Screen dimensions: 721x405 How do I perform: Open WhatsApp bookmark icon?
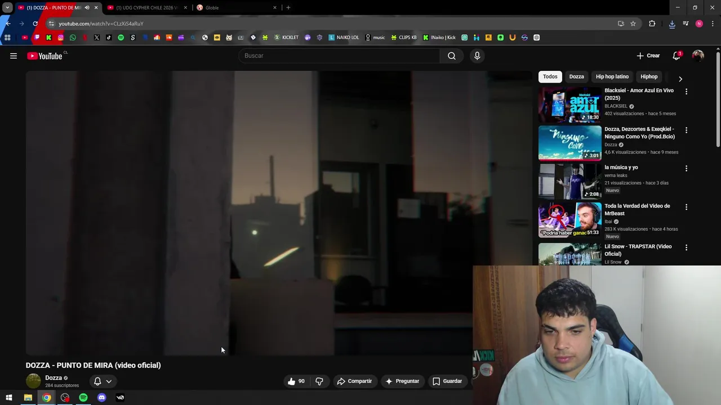point(73,38)
